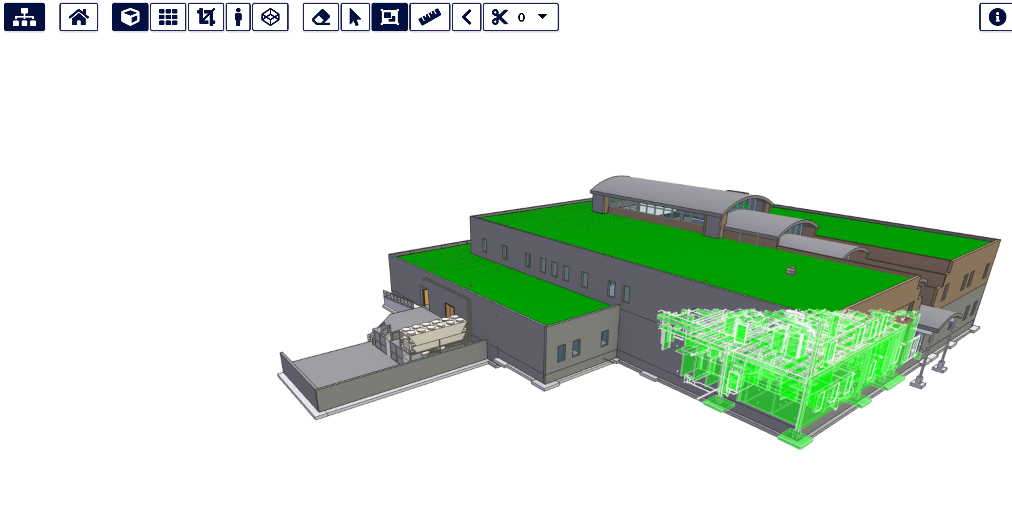Toggle the 3D perspective cube view
Screen dimensions: 1012x529
[x=130, y=17]
